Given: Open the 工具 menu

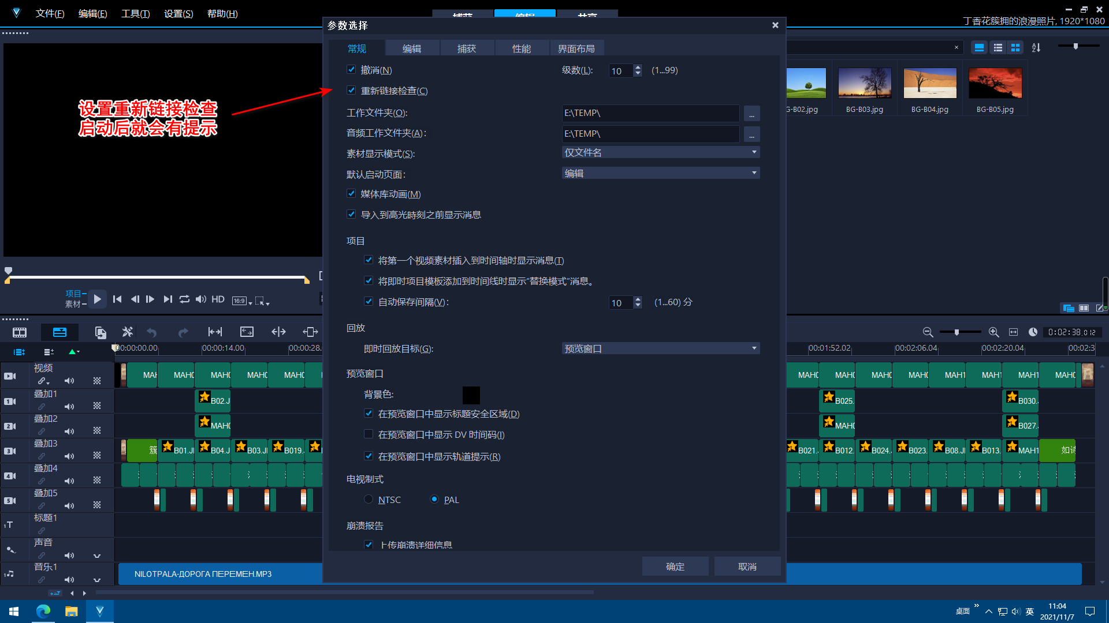Looking at the screenshot, I should [x=136, y=14].
